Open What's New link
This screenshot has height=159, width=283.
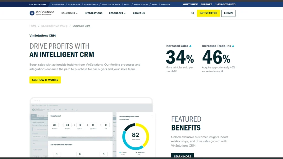(x=190, y=4)
